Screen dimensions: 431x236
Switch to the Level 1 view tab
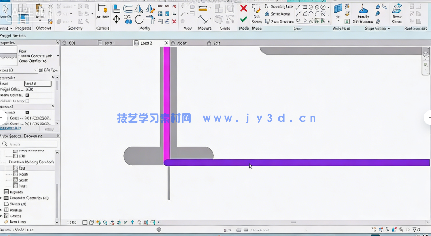click(109, 43)
